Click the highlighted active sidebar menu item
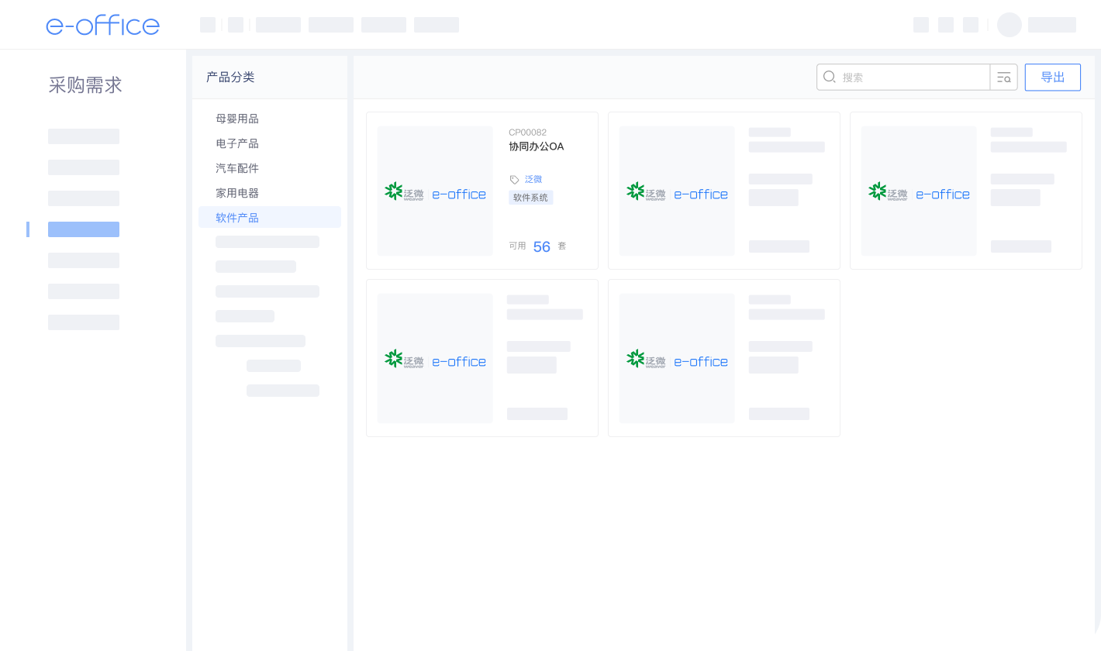 tap(84, 229)
